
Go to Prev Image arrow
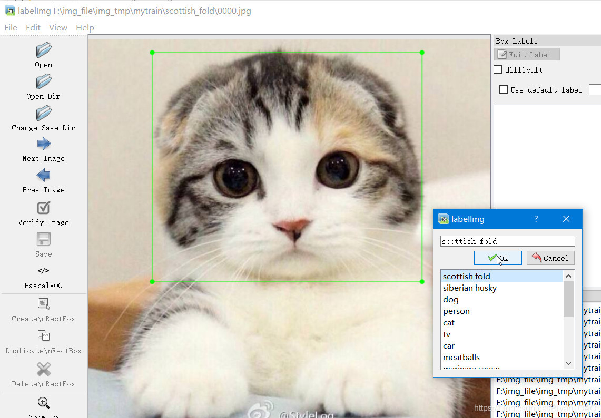pos(43,175)
